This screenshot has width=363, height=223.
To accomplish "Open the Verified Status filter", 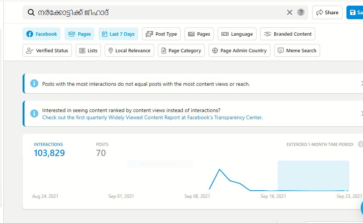I will point(47,50).
